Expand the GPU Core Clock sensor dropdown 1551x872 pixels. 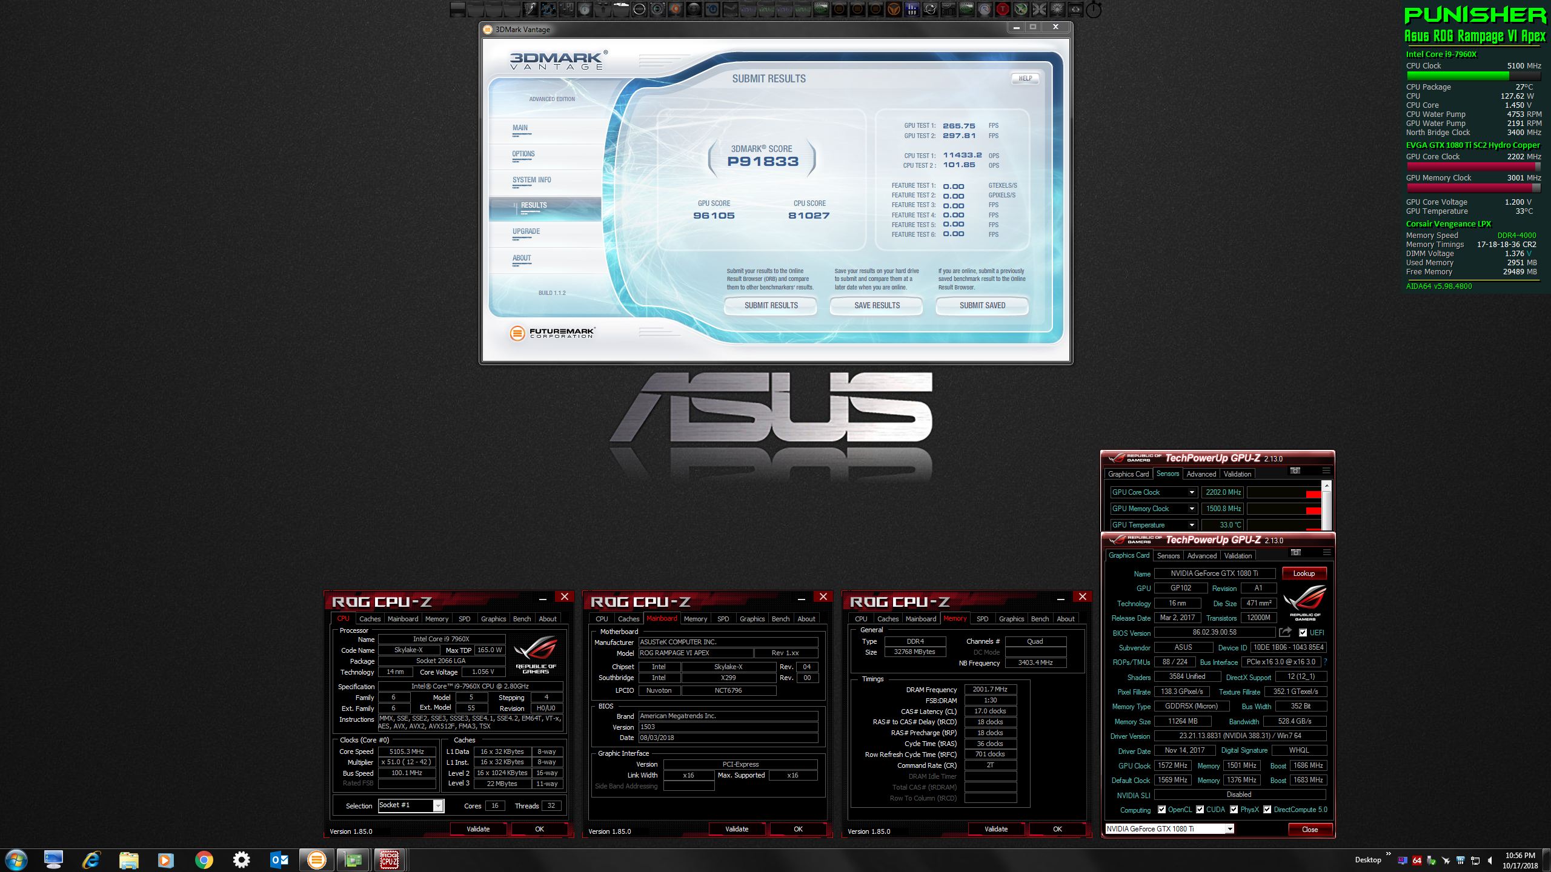pyautogui.click(x=1192, y=492)
